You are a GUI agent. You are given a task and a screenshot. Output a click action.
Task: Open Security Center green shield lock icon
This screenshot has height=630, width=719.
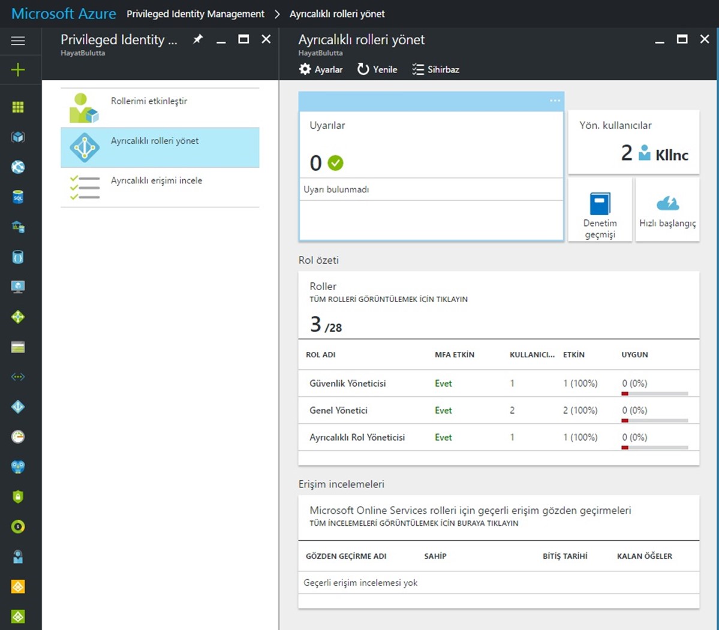(18, 496)
